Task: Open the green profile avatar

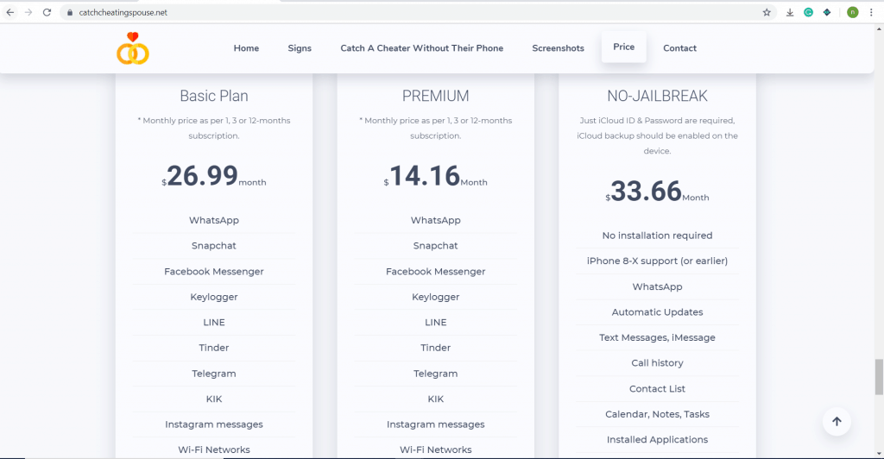Action: point(852,12)
